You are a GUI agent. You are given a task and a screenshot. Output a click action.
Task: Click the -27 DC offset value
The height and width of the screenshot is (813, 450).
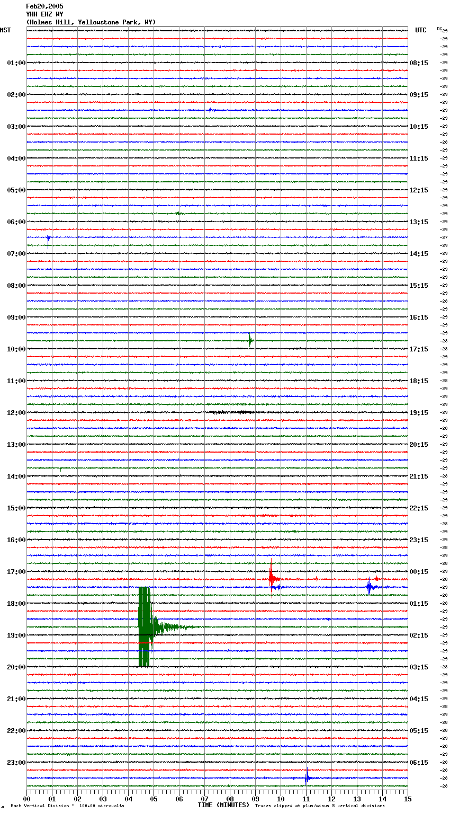[444, 237]
